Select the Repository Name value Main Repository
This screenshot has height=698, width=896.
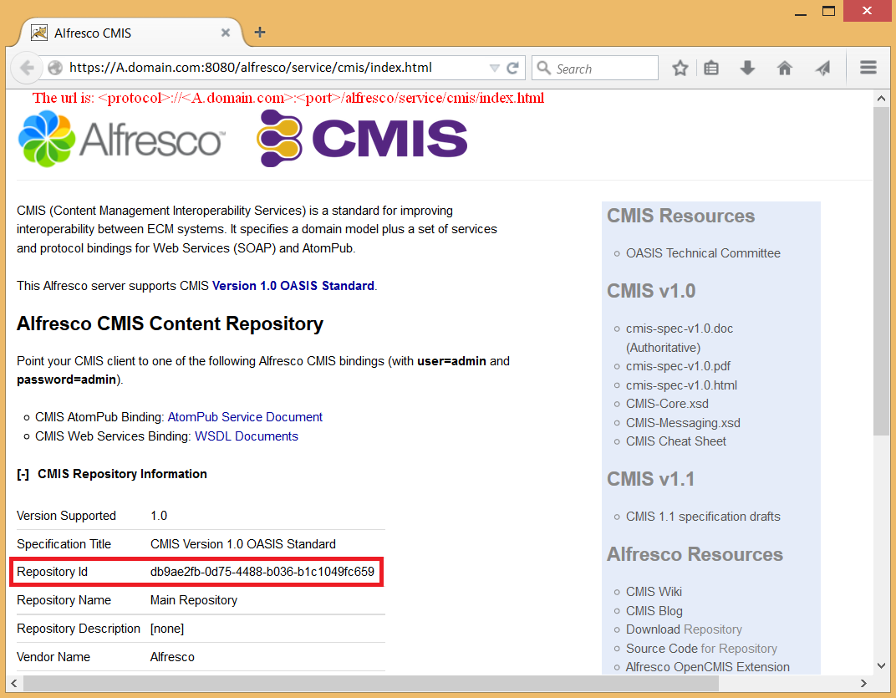tap(194, 600)
